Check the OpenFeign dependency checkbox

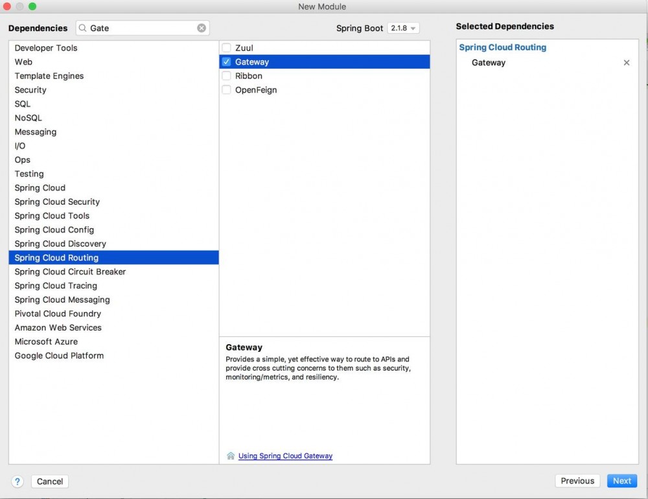pyautogui.click(x=226, y=89)
